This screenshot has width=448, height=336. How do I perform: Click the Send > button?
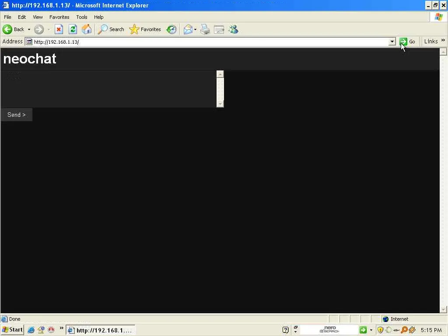(16, 115)
